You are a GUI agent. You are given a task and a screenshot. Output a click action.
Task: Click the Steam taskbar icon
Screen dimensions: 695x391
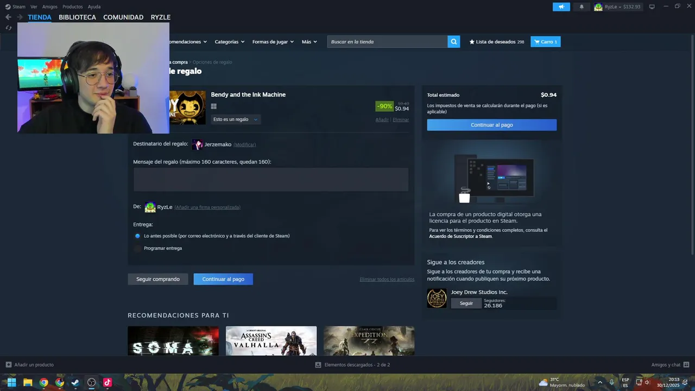(75, 382)
